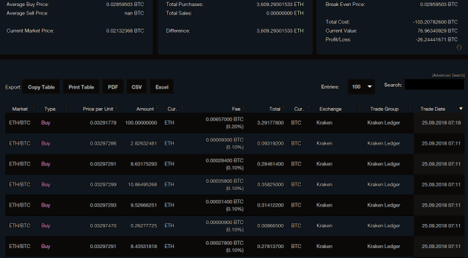This screenshot has width=468, height=258.
Task: Select price cell 0.03297286
Action: pyautogui.click(x=103, y=143)
